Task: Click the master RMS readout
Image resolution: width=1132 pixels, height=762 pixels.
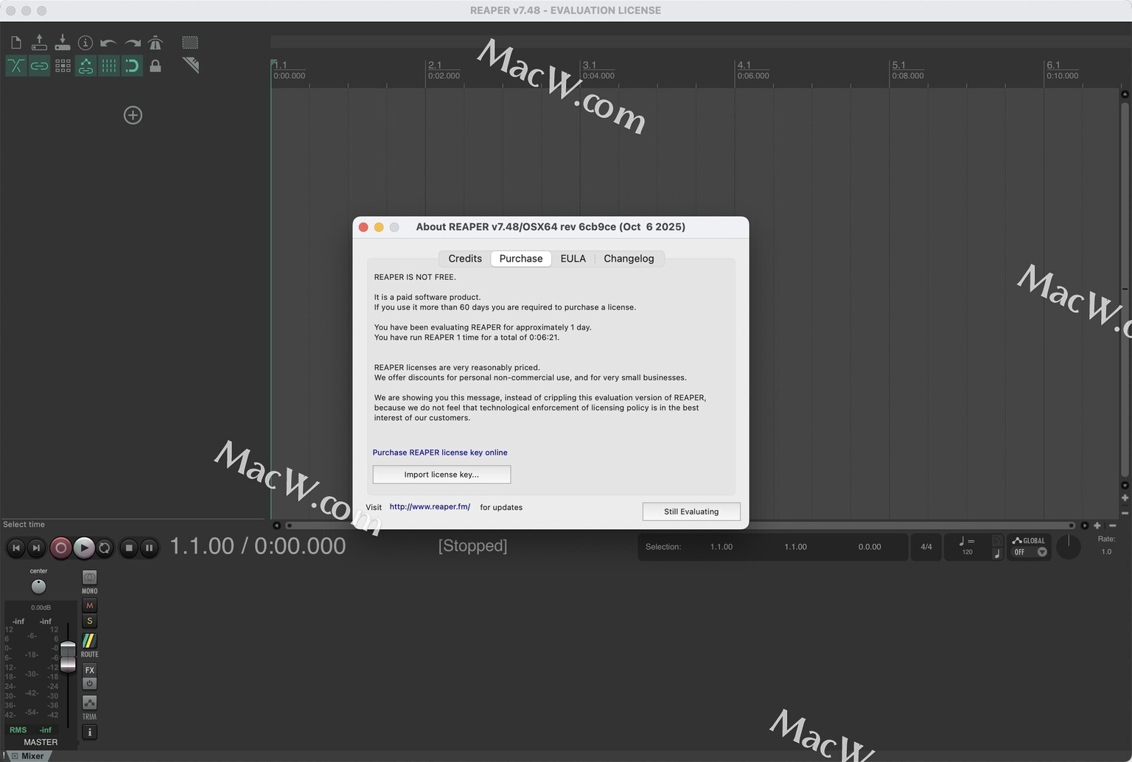Action: click(30, 730)
